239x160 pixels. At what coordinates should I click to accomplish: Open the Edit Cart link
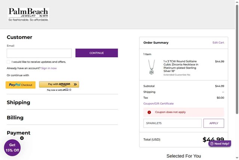click(218, 43)
